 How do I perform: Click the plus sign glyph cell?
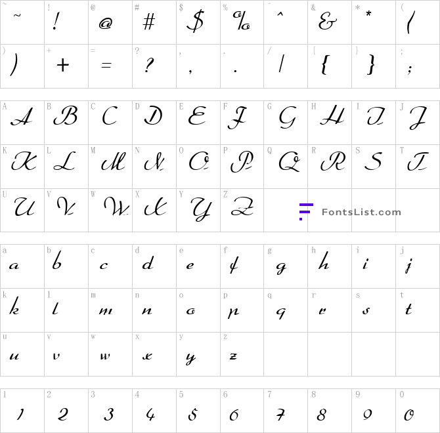coord(66,66)
